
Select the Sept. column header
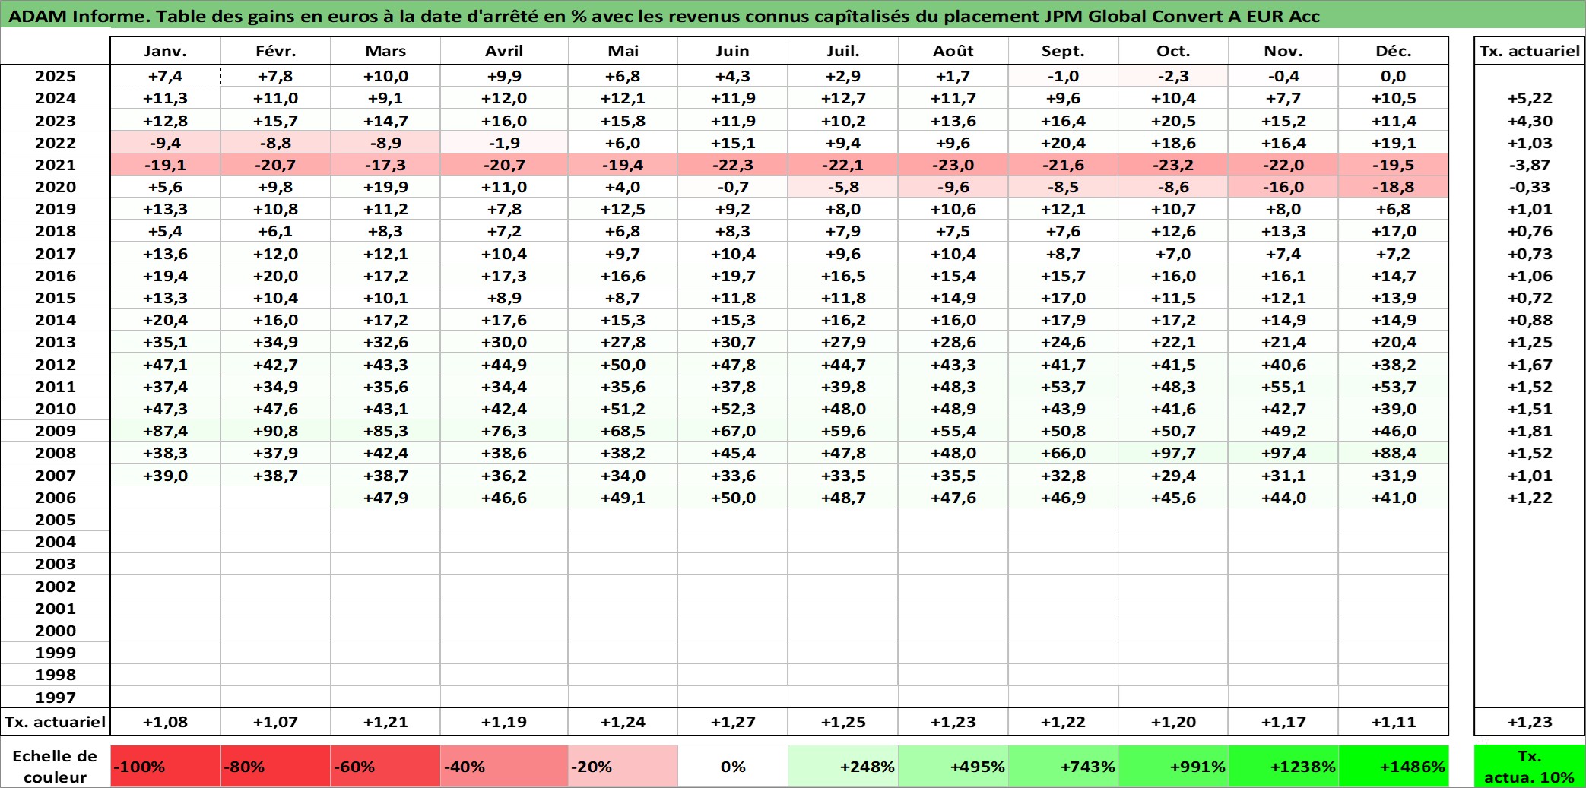(x=1063, y=51)
